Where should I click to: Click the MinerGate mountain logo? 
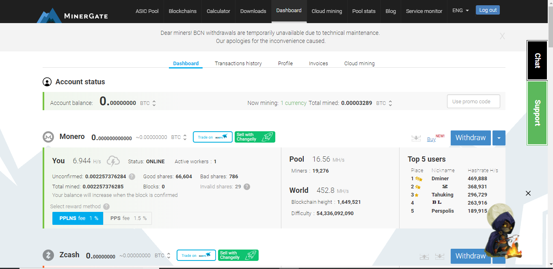[x=49, y=15]
